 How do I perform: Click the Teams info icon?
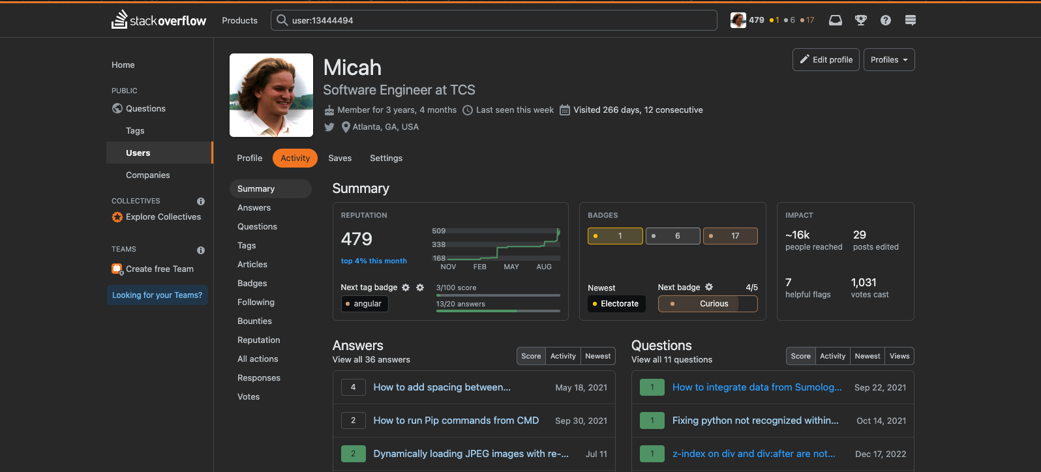pos(201,250)
